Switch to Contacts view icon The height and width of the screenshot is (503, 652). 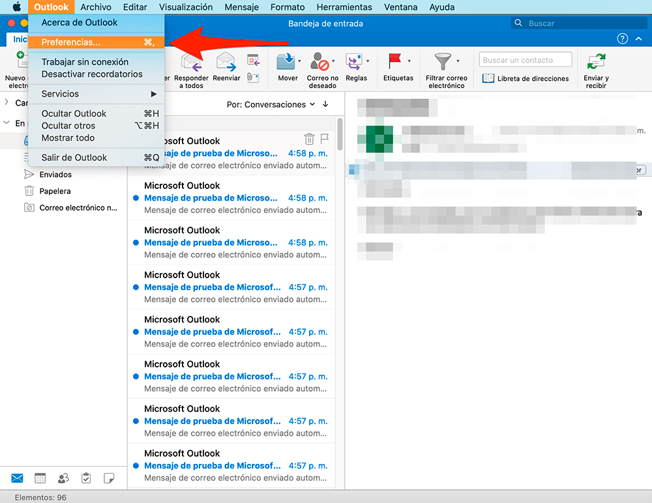63,478
